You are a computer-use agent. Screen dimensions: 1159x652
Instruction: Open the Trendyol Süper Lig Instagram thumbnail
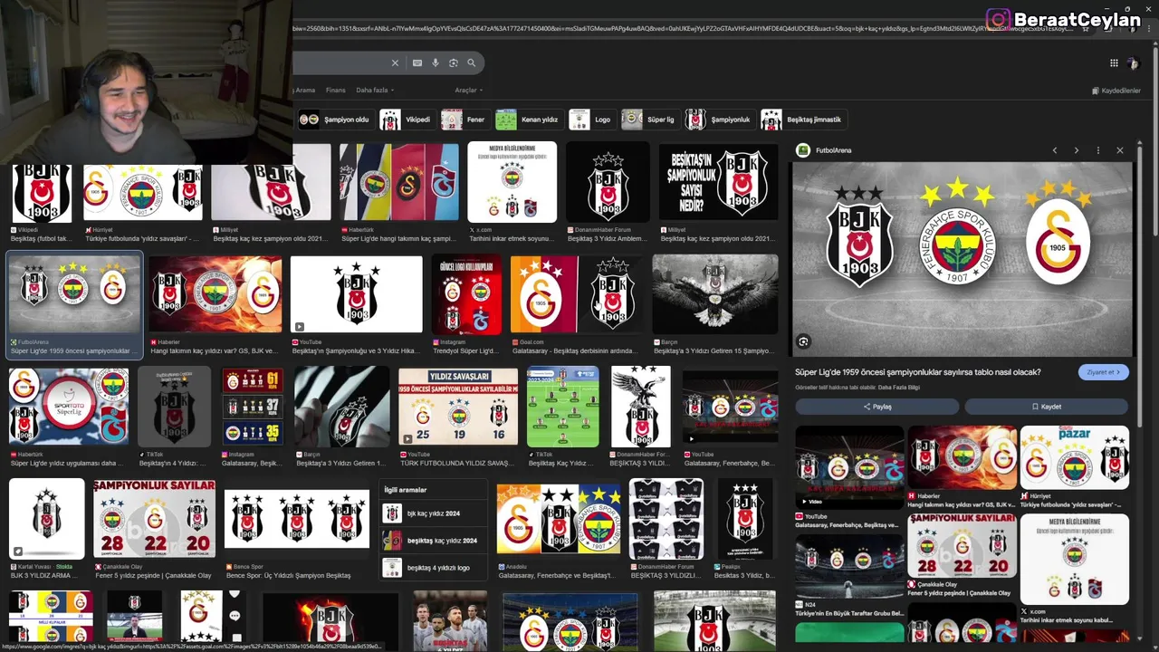point(466,294)
